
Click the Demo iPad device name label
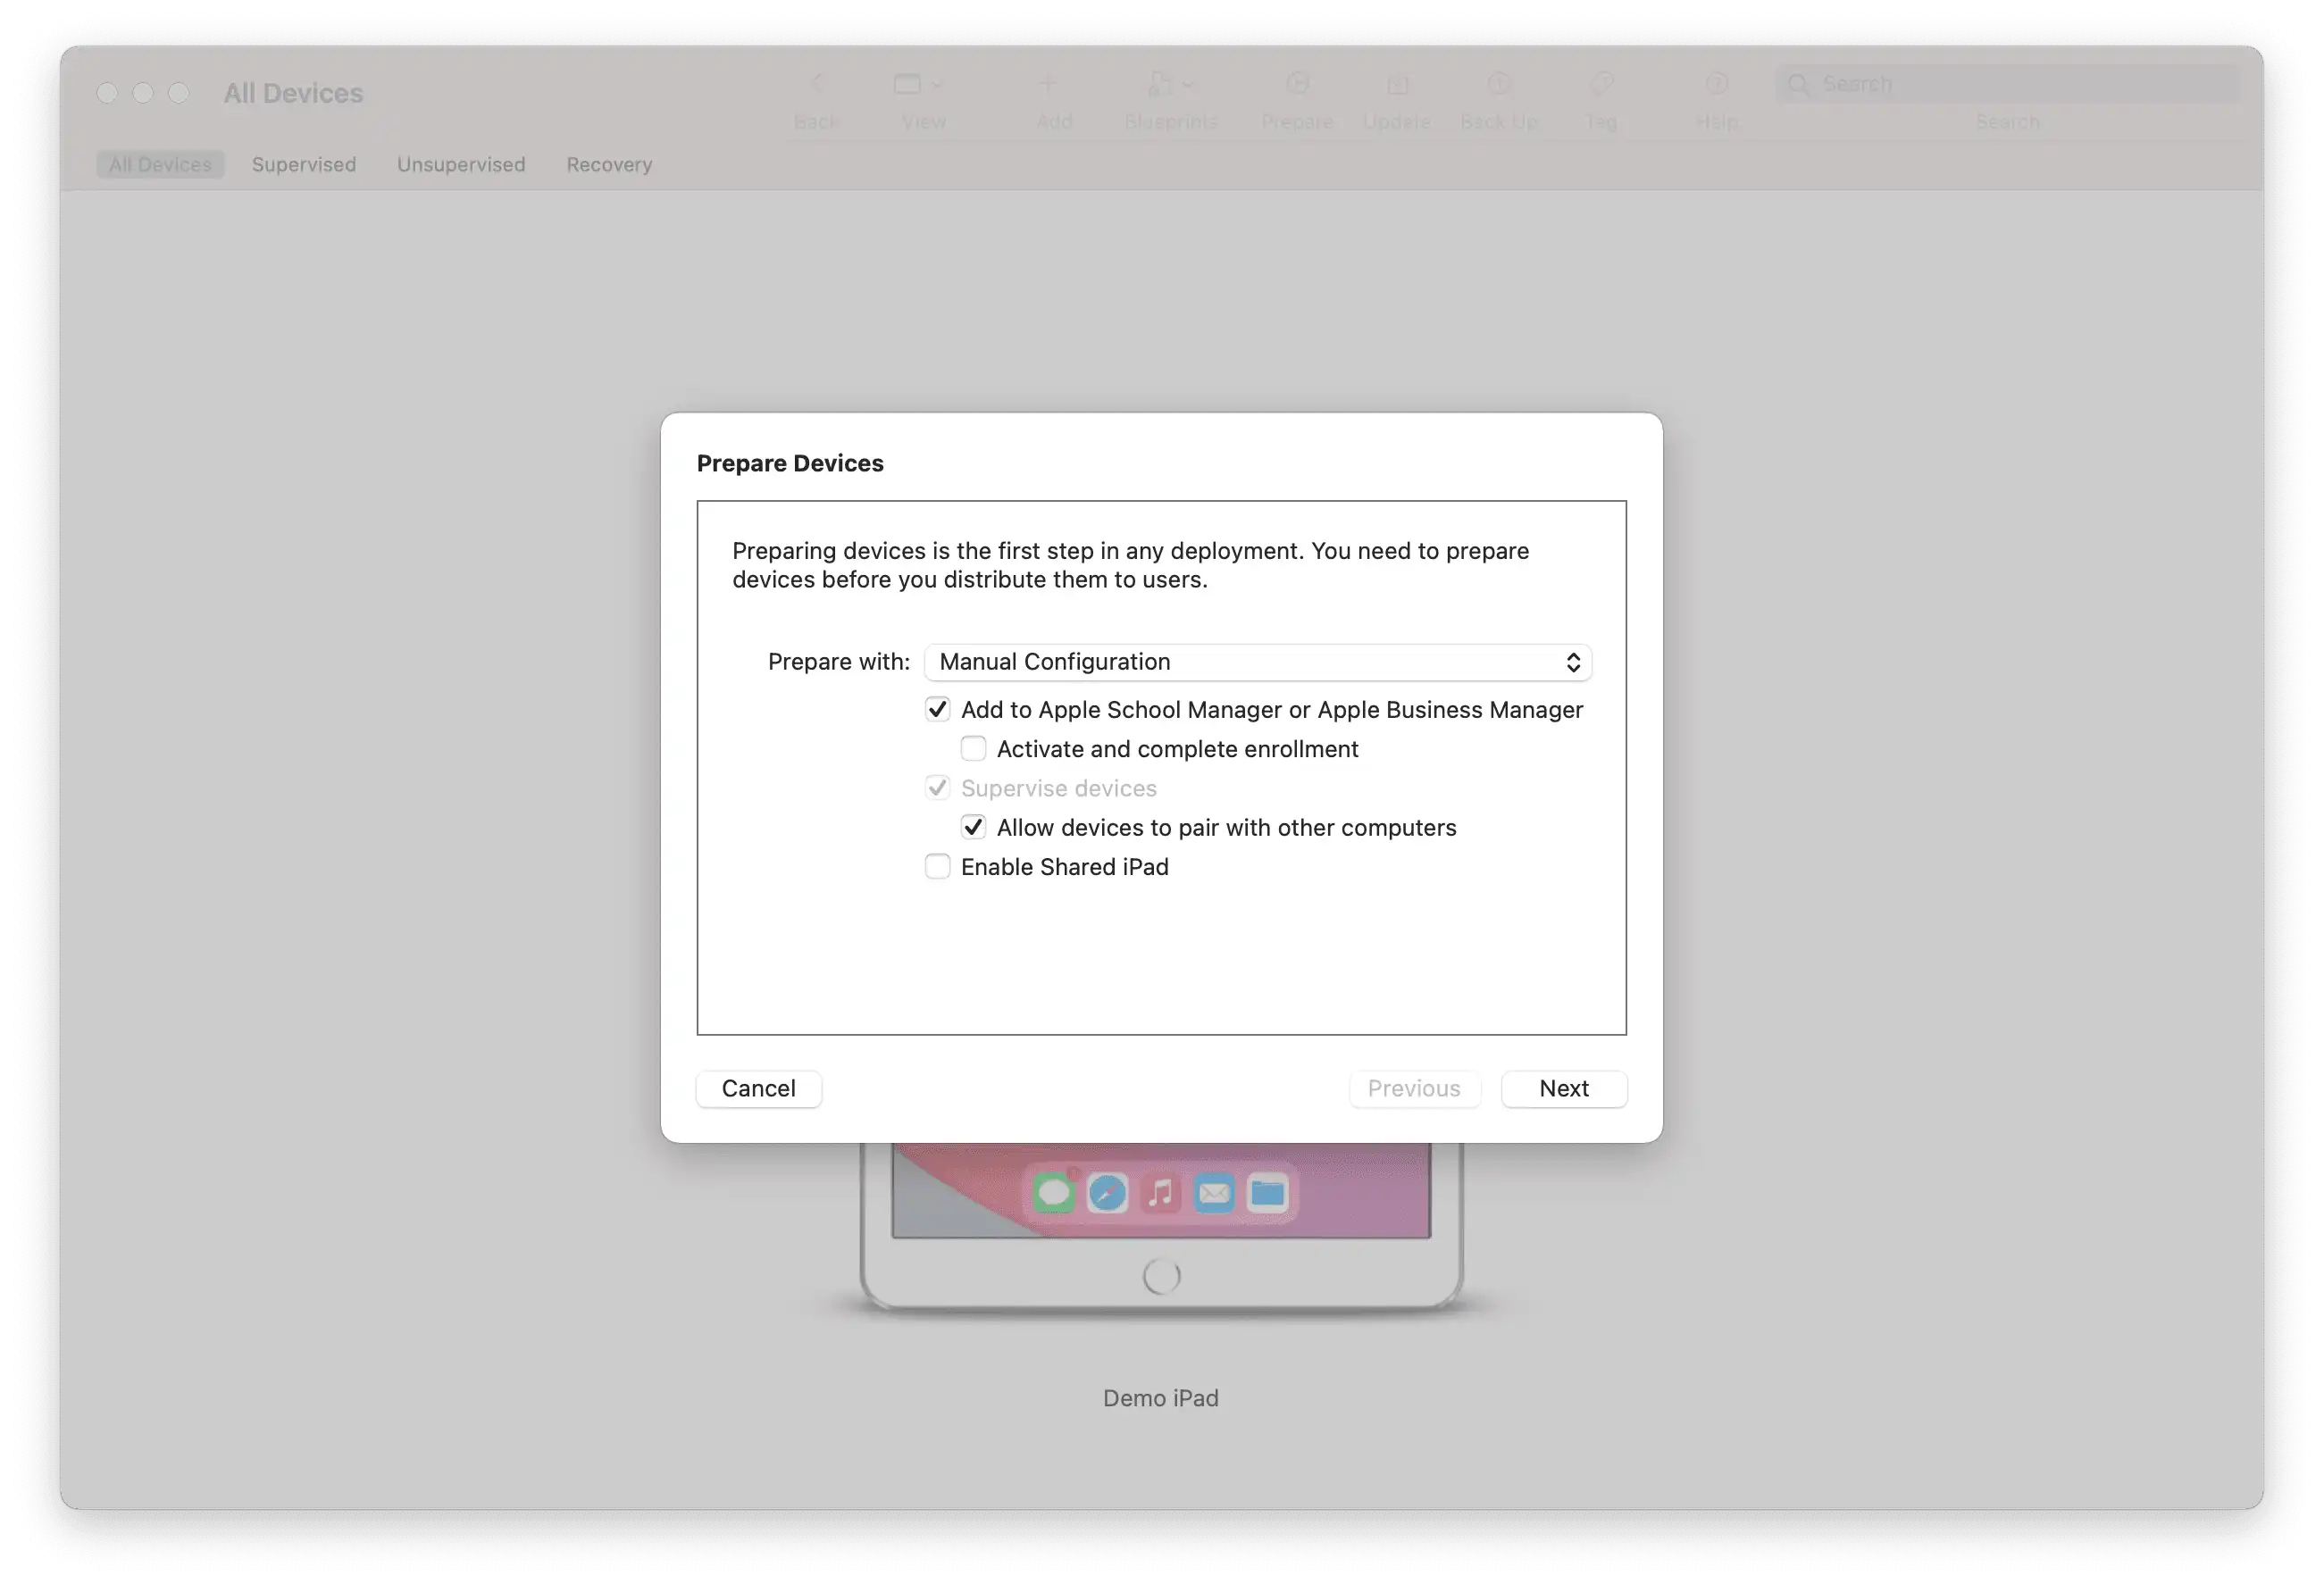1161,1398
